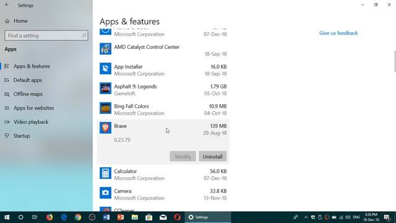Click the Brave lion icon
Viewport: 396px width, 223px height.
pyautogui.click(x=105, y=128)
